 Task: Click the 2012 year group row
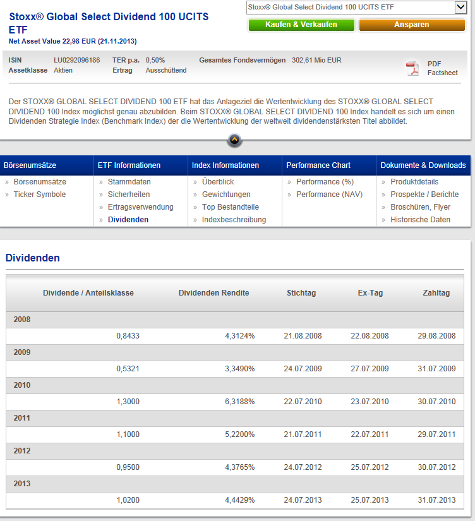tap(235, 452)
